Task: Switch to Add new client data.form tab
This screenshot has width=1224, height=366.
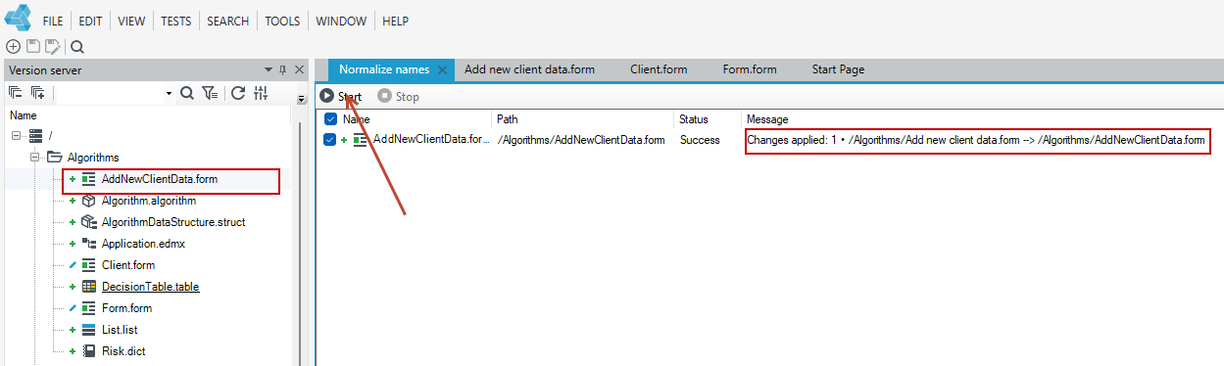Action: click(x=530, y=69)
